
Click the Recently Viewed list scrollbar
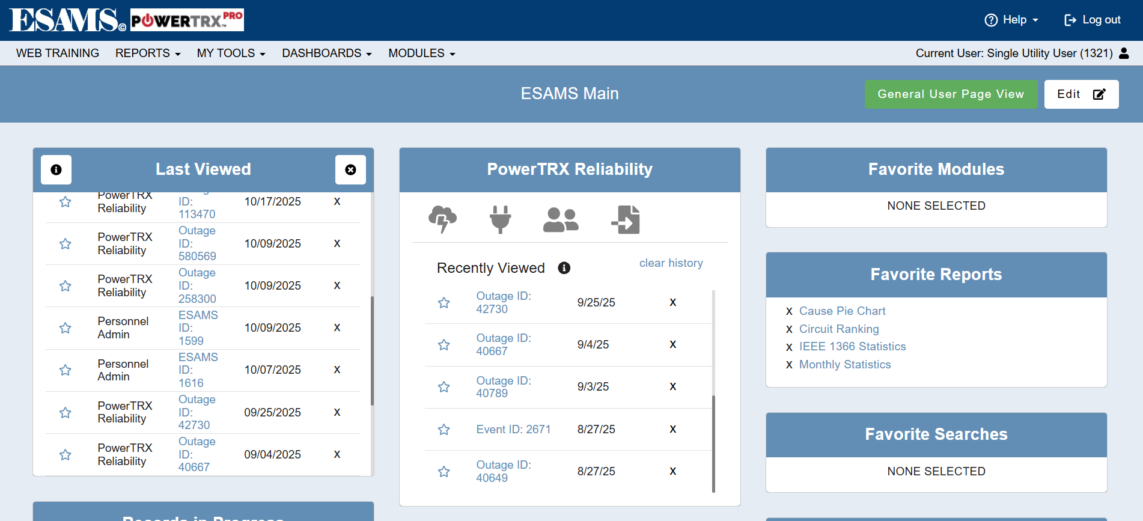pos(713,444)
